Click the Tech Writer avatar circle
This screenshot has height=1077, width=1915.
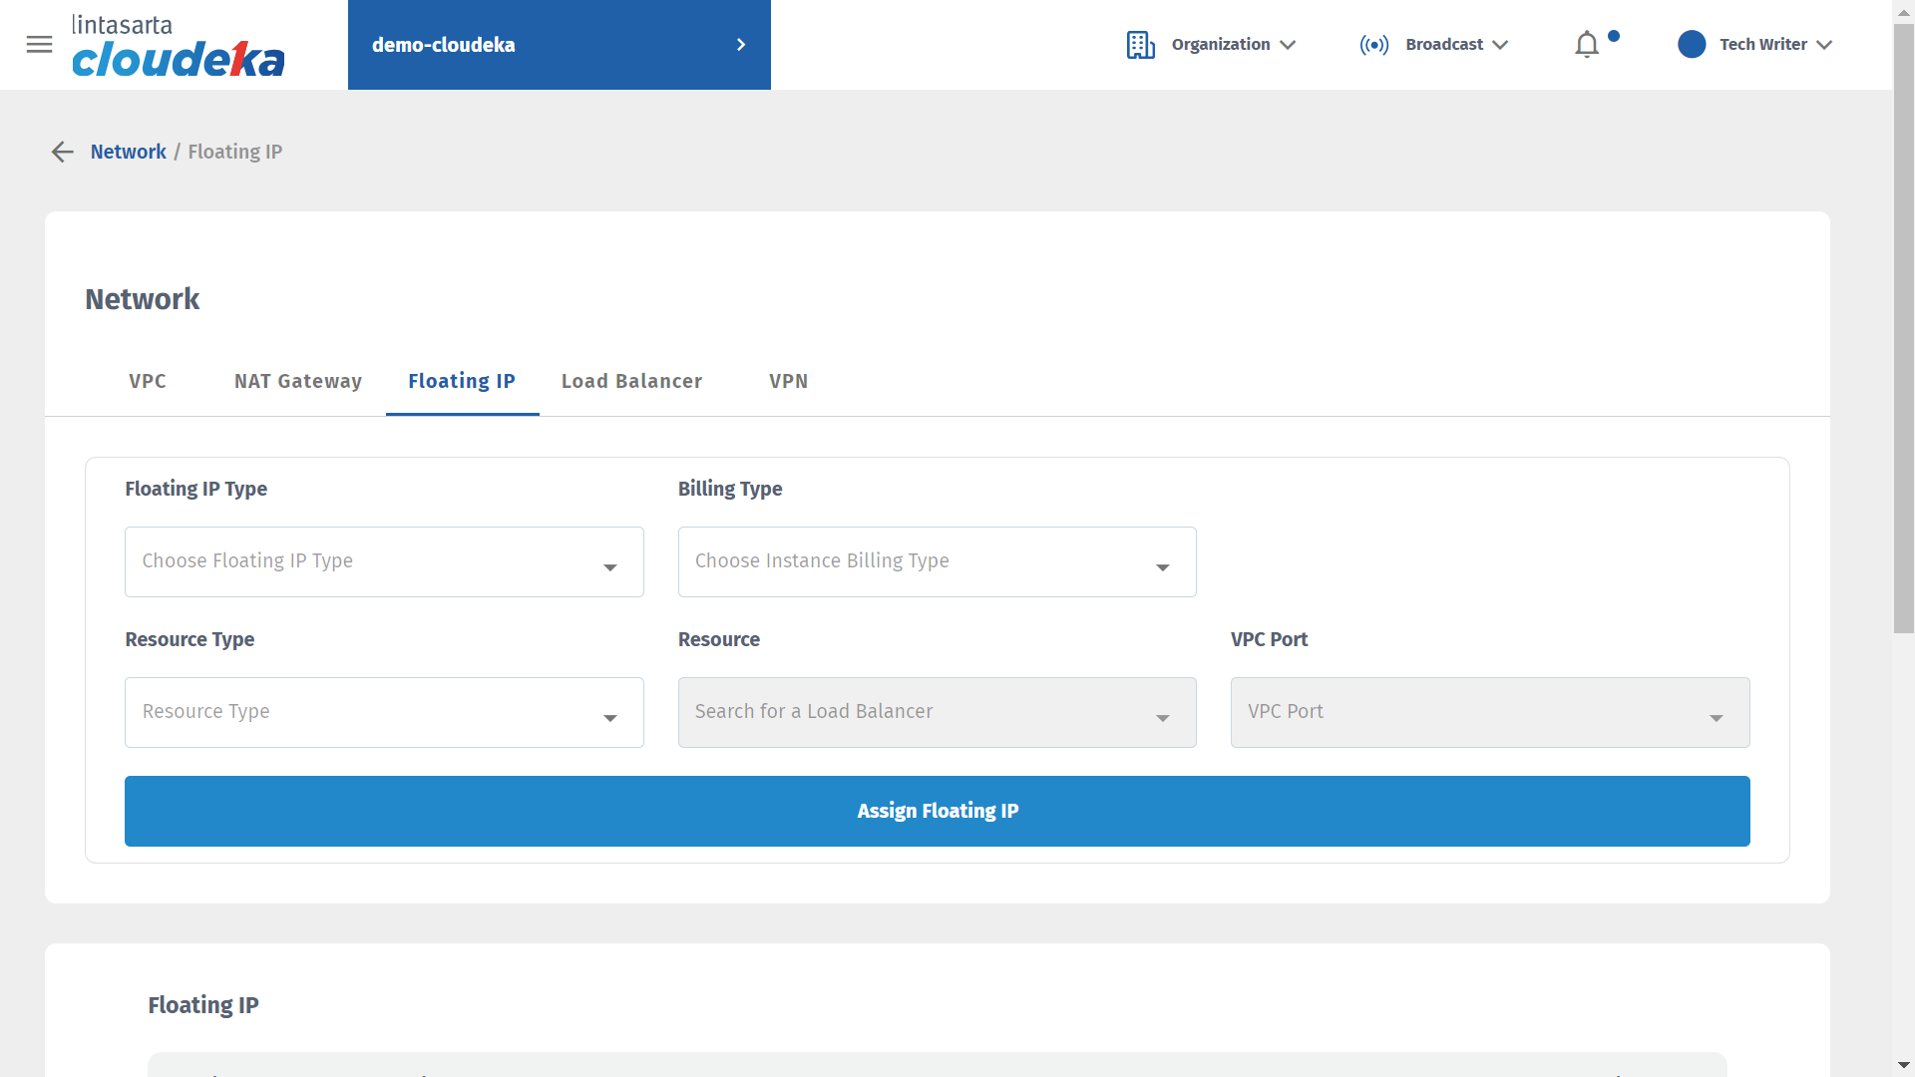pos(1691,44)
